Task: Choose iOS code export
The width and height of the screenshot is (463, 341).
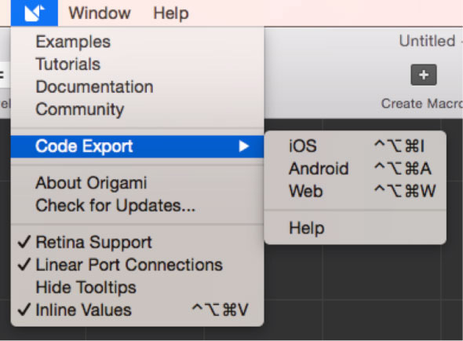Action: pyautogui.click(x=355, y=146)
